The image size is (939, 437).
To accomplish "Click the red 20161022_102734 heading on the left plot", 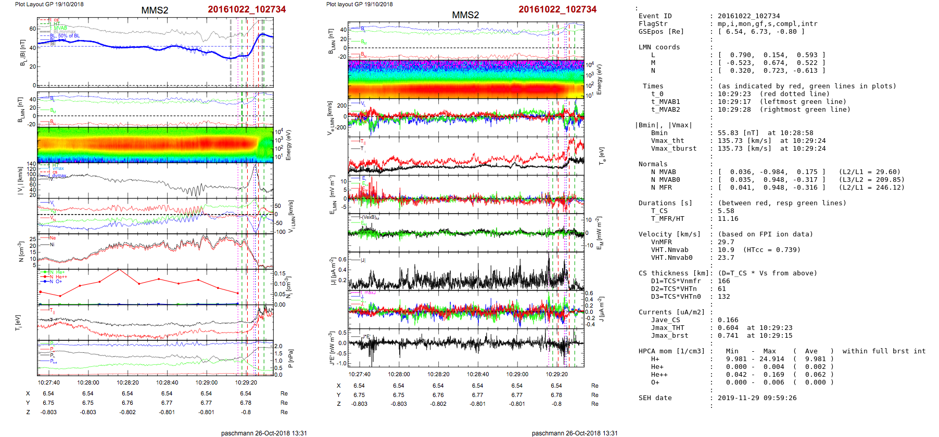I will point(247,9).
